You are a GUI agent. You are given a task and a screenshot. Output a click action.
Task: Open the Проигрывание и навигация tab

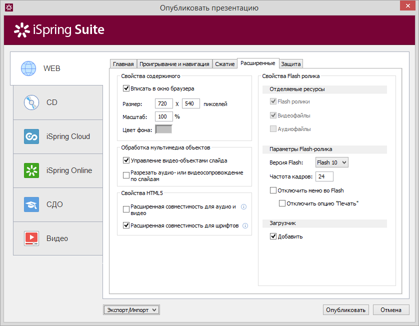[174, 64]
